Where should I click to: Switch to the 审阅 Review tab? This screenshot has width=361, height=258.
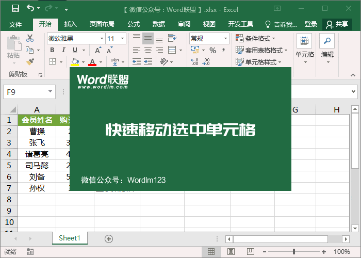coord(184,24)
